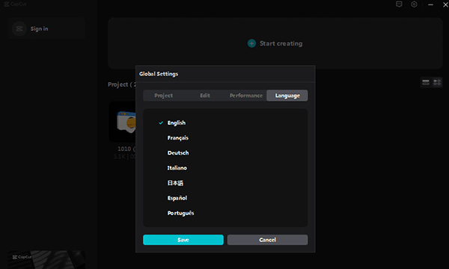449x269 pixels.
Task: Switch projects to grid view
Action: point(437,83)
